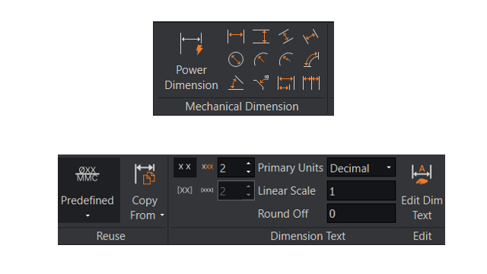Click the aligned dimension icon
The height and width of the screenshot is (274, 487).
[x=286, y=37]
